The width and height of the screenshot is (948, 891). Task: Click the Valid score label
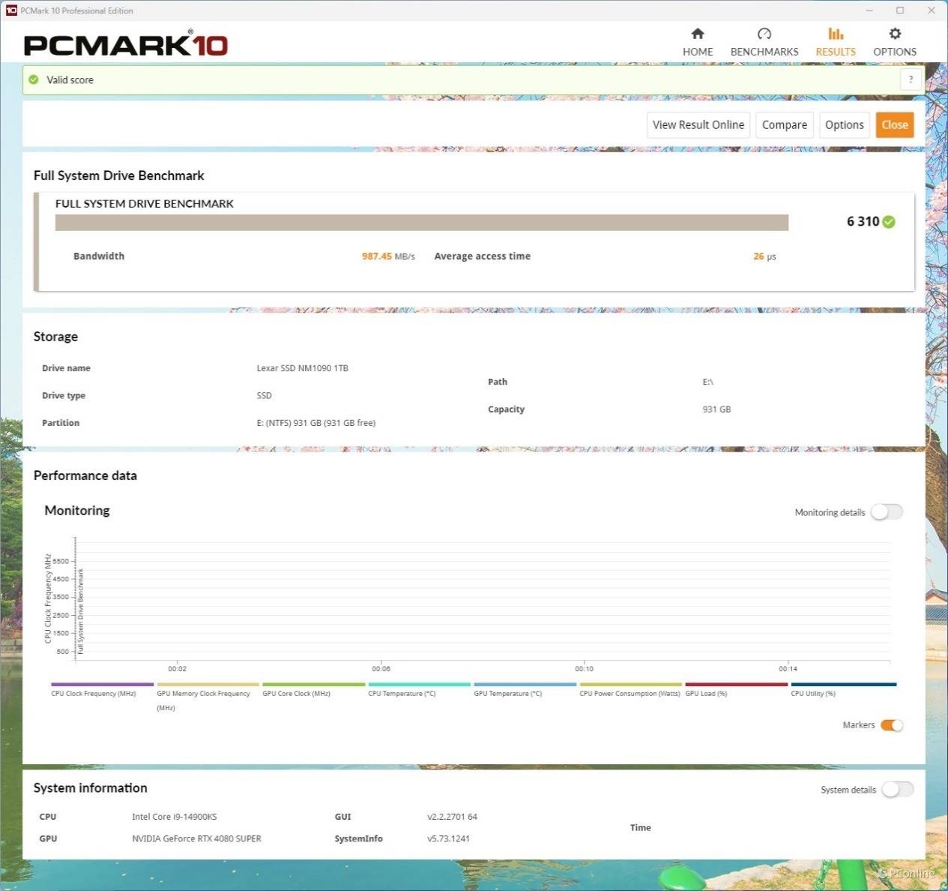70,80
